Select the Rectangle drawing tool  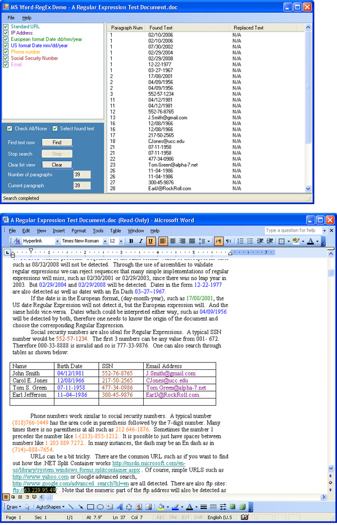[90, 507]
